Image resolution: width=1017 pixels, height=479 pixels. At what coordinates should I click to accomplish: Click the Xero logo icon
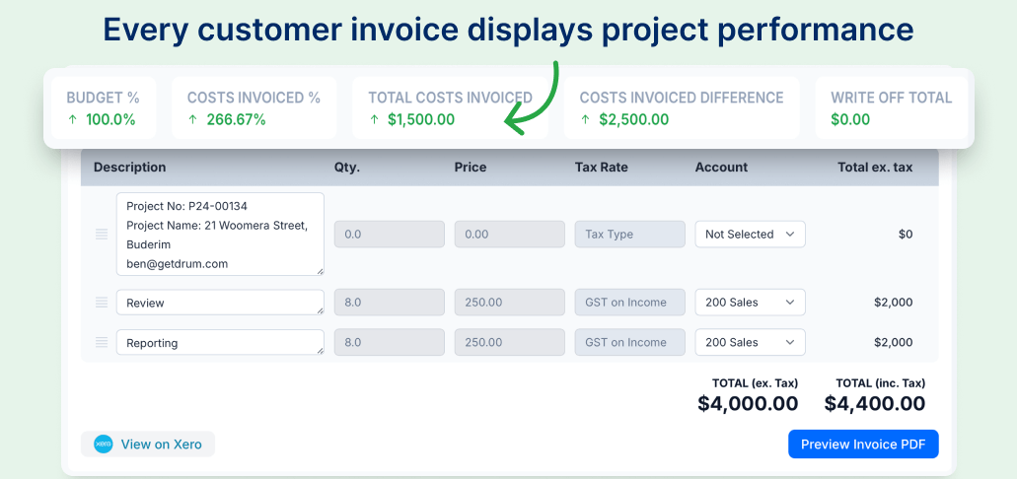[x=104, y=444]
